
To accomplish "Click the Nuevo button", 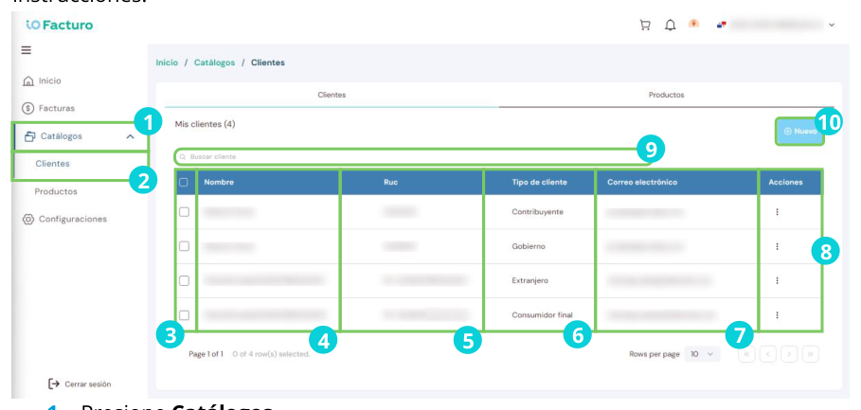I will coord(799,132).
